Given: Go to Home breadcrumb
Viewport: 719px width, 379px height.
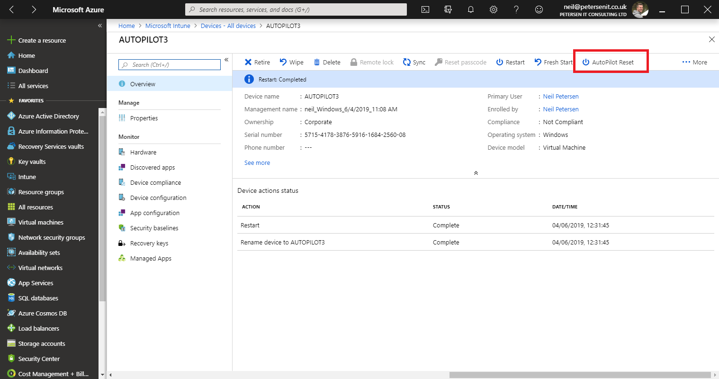Looking at the screenshot, I should point(126,26).
